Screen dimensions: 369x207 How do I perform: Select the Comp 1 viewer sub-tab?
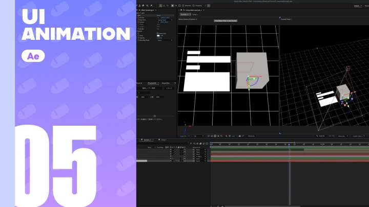(195, 14)
